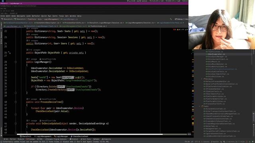Click the CheckDeviceSeat breadcrumb below editor
The width and height of the screenshot is (255, 143).
80,136
